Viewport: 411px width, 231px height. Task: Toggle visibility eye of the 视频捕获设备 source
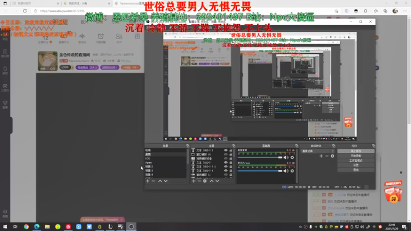coord(226,159)
